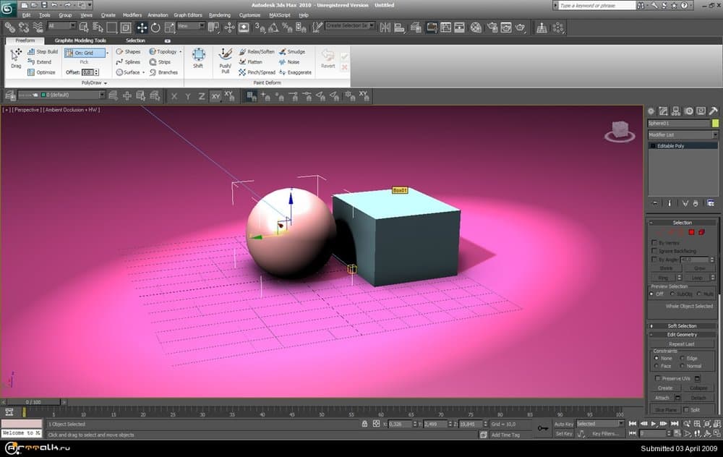Click the Sphere01 object color swatch
Screen dimensions: 723x457
coord(715,124)
